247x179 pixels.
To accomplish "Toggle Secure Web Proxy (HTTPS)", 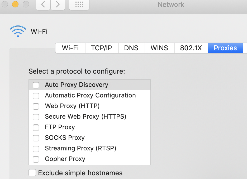I will click(36, 117).
